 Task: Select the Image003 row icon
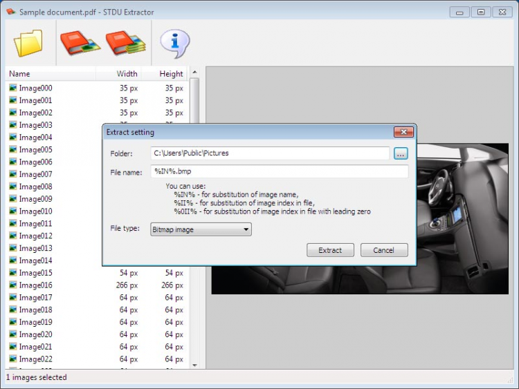tap(13, 125)
